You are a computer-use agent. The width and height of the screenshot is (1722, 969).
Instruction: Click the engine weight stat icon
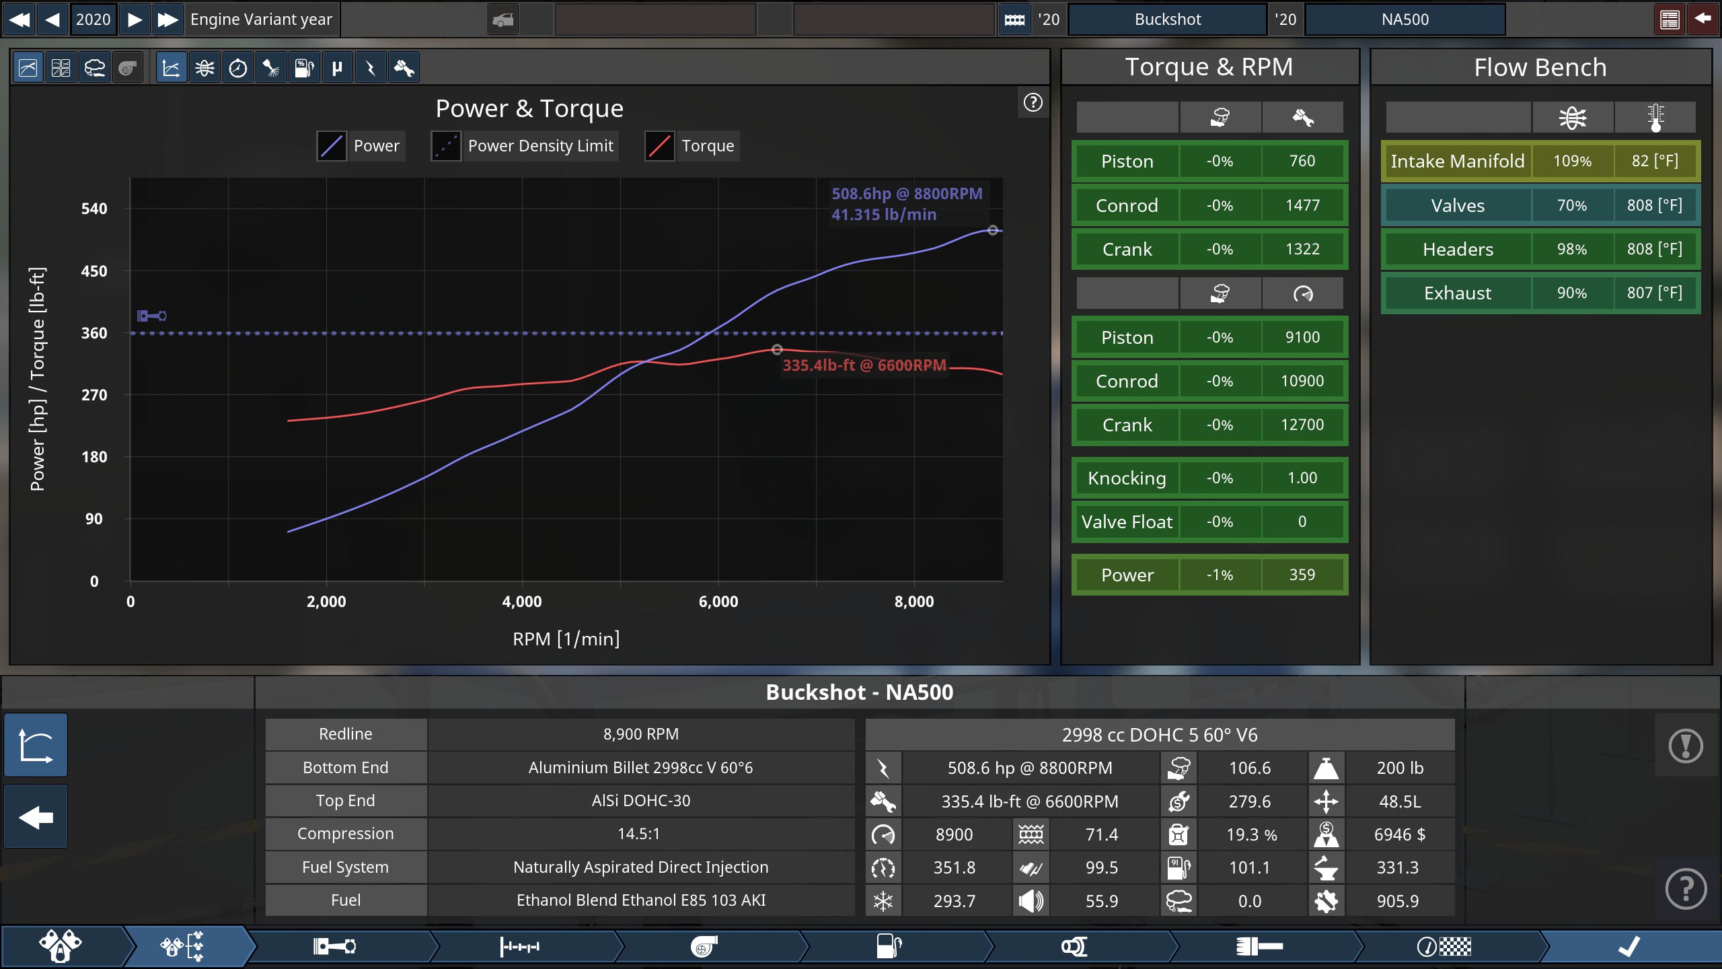click(x=1326, y=768)
